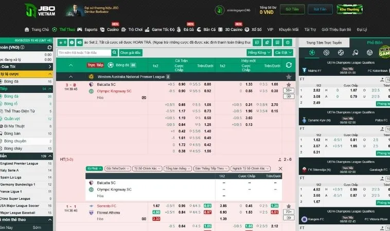This screenshot has width=390, height=231.
Task: Switch to the Phổ Biến tab
Action: click(x=375, y=43)
